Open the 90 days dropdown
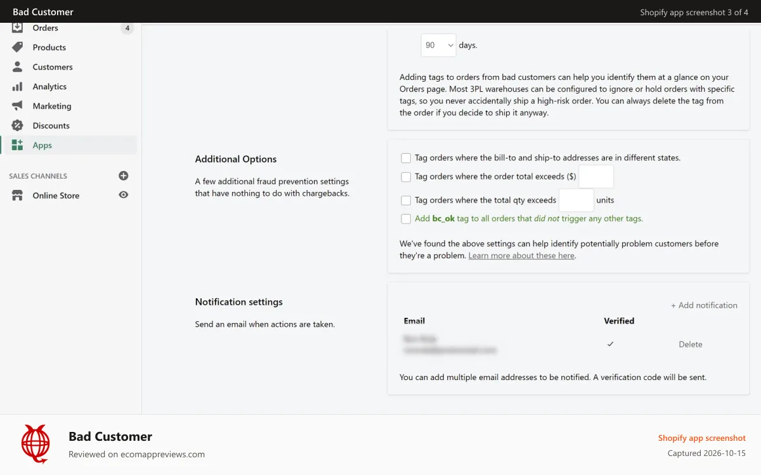This screenshot has height=475, width=761. coord(438,46)
